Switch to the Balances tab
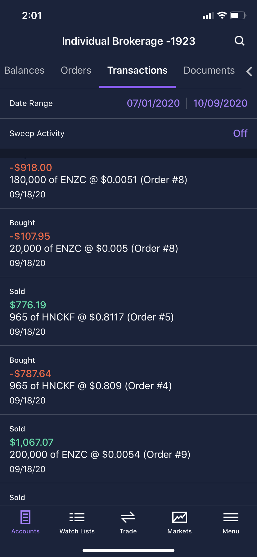Screen dimensions: 257x557 point(25,71)
